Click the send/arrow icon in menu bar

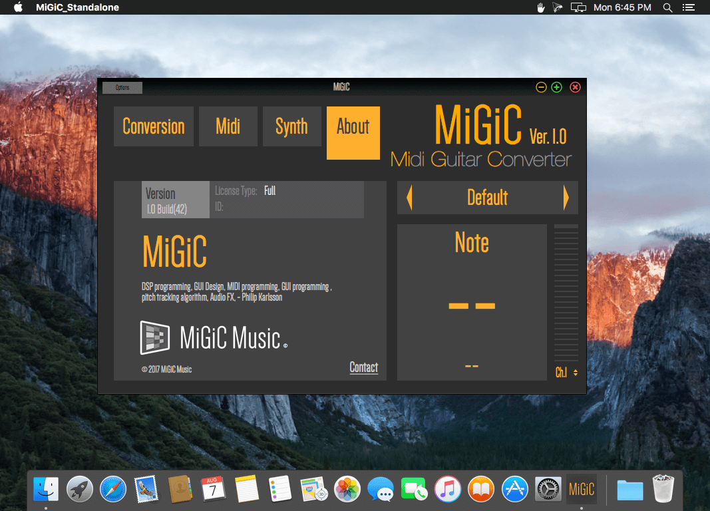click(558, 7)
